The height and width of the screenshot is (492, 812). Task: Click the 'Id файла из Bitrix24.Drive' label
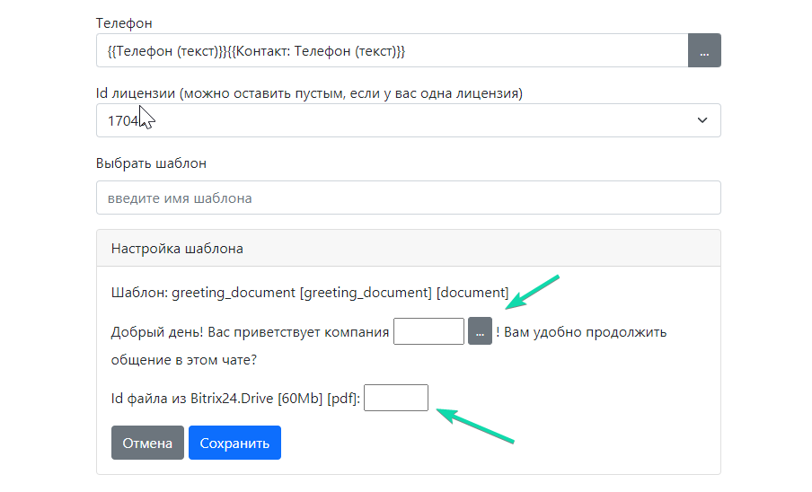click(235, 399)
